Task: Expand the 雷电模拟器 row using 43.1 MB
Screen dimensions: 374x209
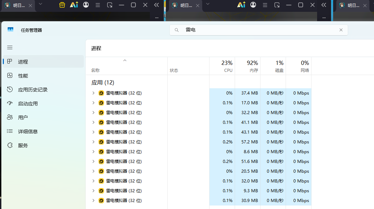Action: click(94, 132)
